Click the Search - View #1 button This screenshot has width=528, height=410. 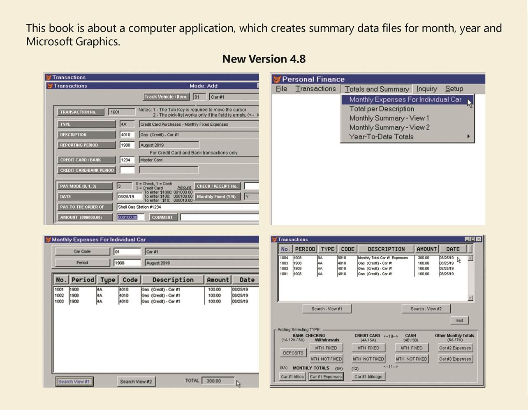tap(327, 309)
